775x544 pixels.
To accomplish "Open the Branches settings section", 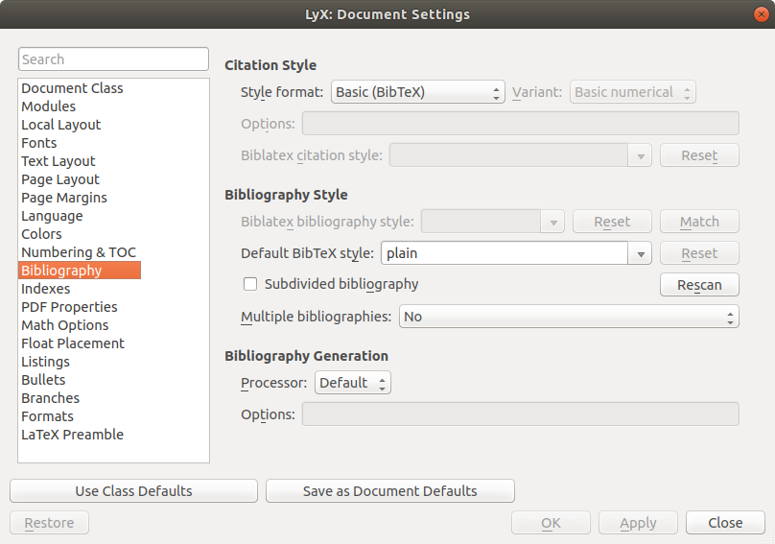I will click(50, 398).
